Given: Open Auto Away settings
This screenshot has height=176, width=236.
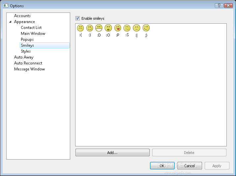Looking at the screenshot, I should pyautogui.click(x=24, y=57).
